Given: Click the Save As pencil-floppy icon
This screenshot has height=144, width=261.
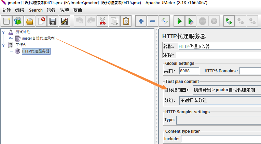Looking at the screenshot, I should point(65,21).
